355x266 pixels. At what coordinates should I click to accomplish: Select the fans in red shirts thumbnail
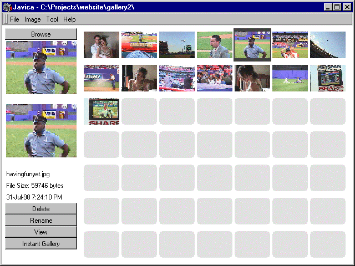pyautogui.click(x=290, y=45)
